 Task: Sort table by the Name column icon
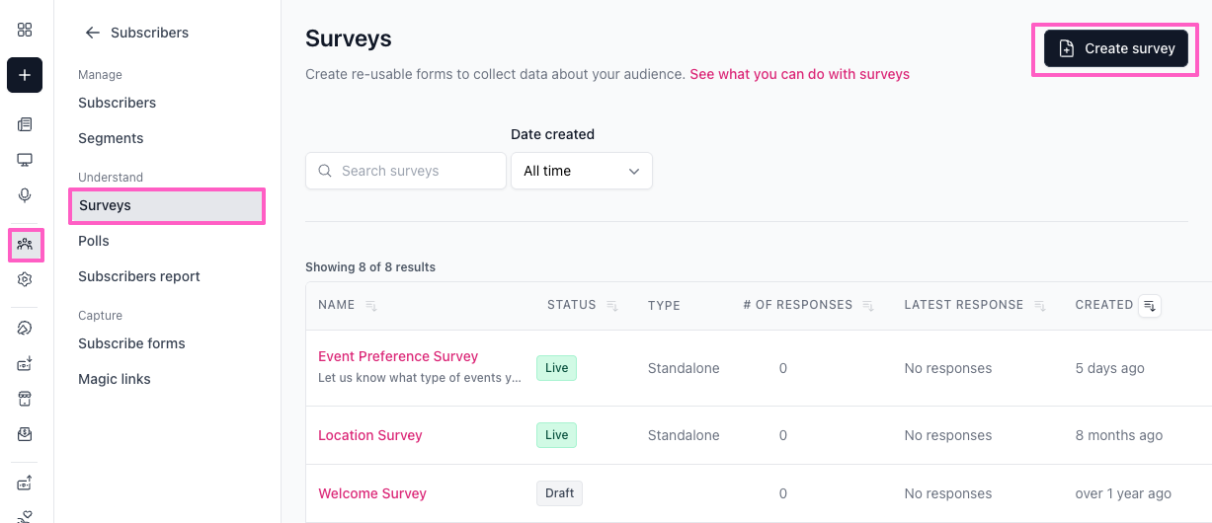[x=371, y=306]
